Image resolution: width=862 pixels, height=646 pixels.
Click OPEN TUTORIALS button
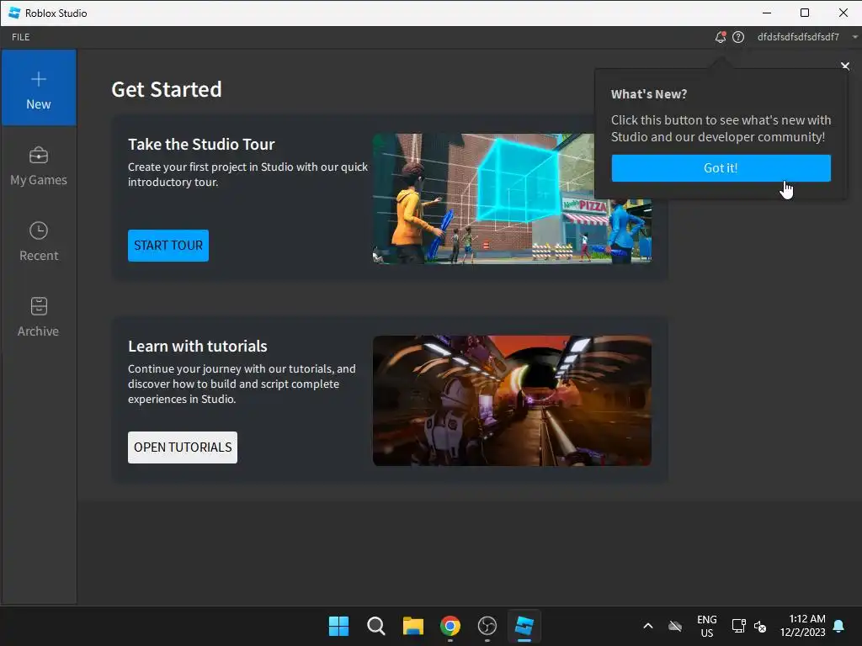tap(183, 447)
